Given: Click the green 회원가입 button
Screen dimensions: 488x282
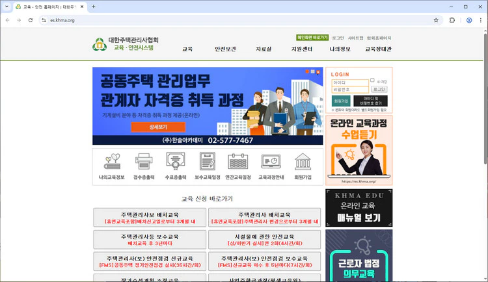Looking at the screenshot, I should tap(341, 101).
